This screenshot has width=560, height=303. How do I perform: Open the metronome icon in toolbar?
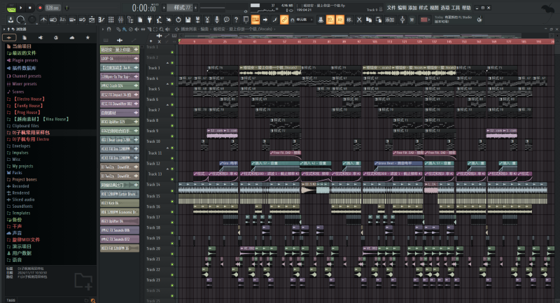tap(43, 20)
